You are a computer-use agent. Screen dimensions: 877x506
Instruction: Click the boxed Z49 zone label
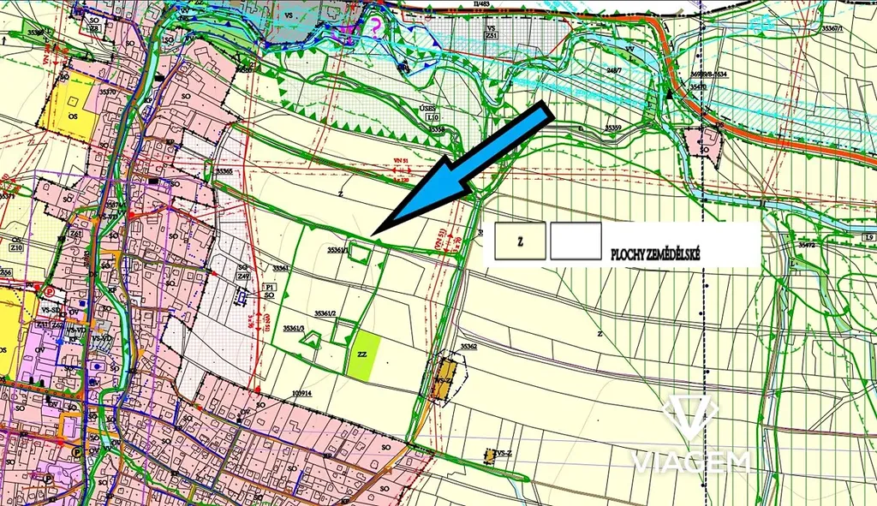[242, 277]
